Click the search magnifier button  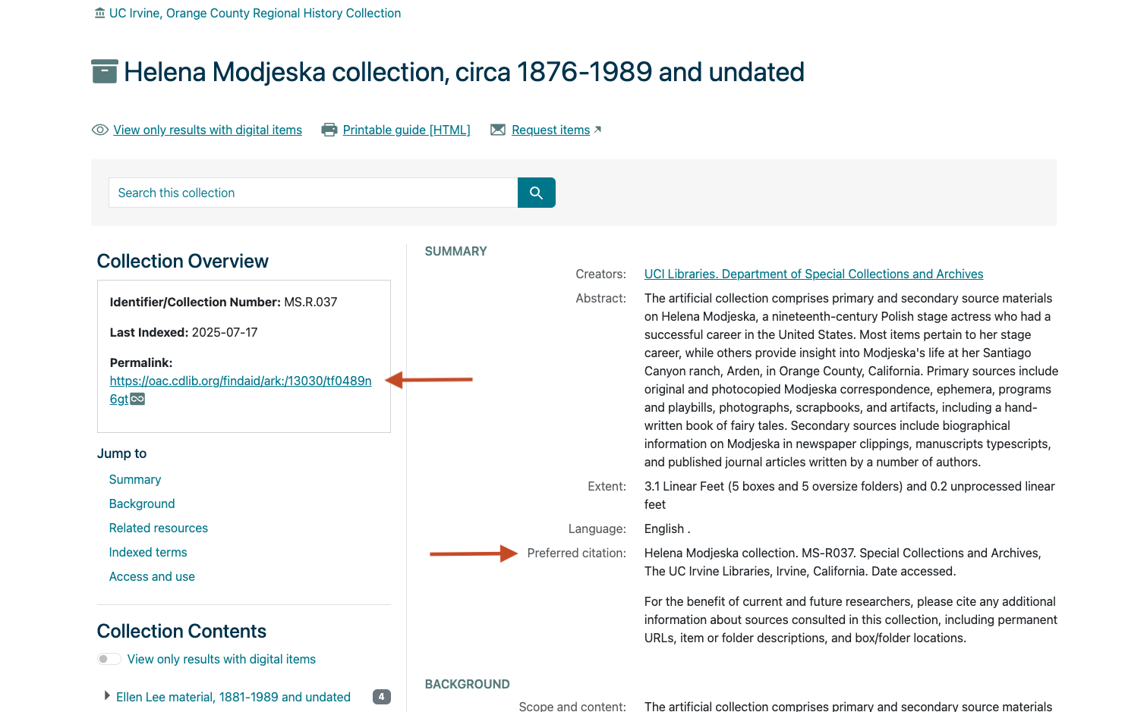tap(536, 193)
